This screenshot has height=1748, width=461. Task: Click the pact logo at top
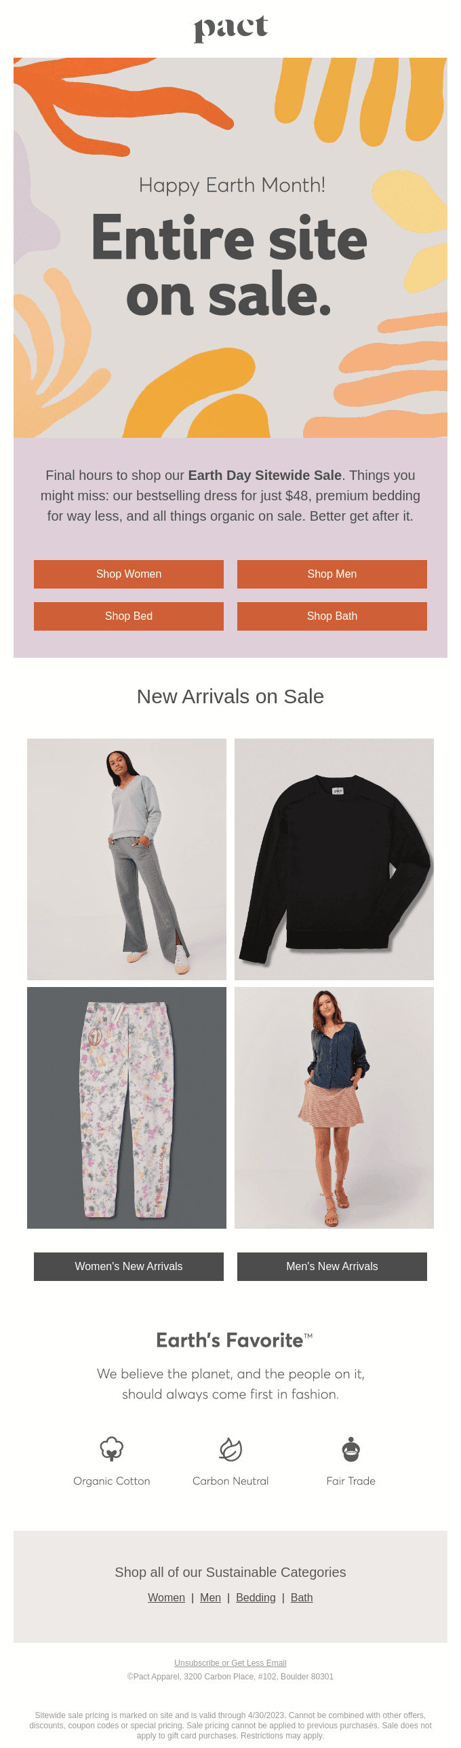(230, 29)
